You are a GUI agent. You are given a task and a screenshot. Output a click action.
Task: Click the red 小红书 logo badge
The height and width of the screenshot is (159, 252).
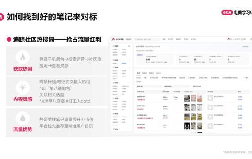227,12
